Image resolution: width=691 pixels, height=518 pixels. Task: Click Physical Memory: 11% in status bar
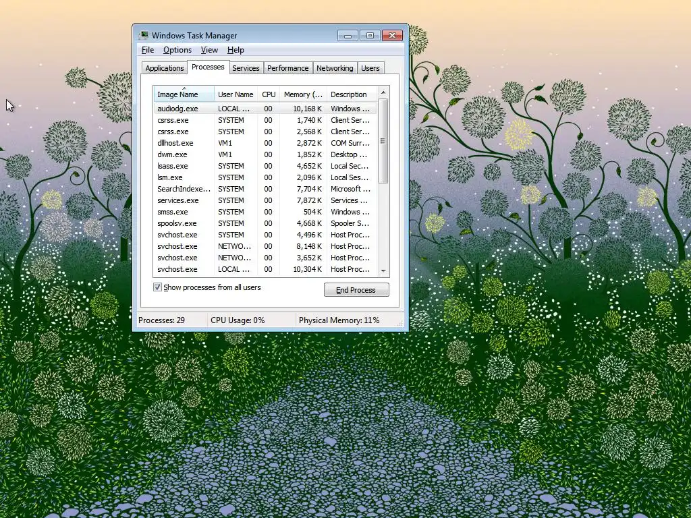pyautogui.click(x=339, y=320)
